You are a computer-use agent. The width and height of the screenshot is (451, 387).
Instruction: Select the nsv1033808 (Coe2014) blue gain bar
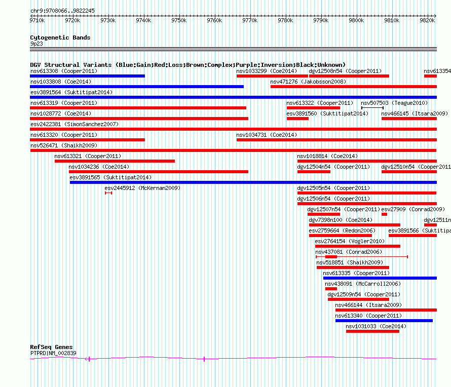pos(137,87)
